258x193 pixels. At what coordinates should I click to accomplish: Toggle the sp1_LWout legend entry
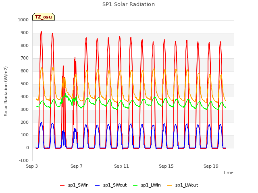tap(183, 185)
